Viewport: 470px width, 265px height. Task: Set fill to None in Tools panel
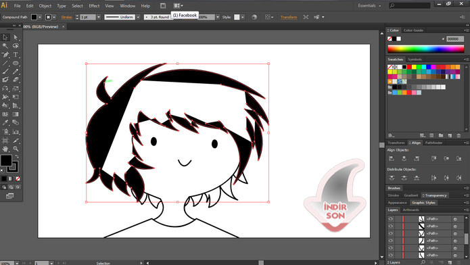[x=18, y=178]
